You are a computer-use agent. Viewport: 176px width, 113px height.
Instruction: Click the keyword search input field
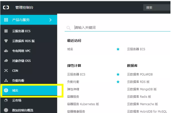click(116, 27)
